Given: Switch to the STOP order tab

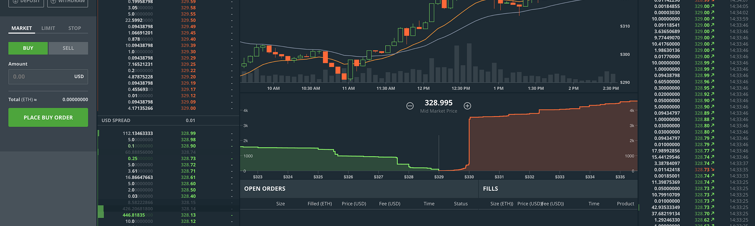Looking at the screenshot, I should (x=75, y=28).
